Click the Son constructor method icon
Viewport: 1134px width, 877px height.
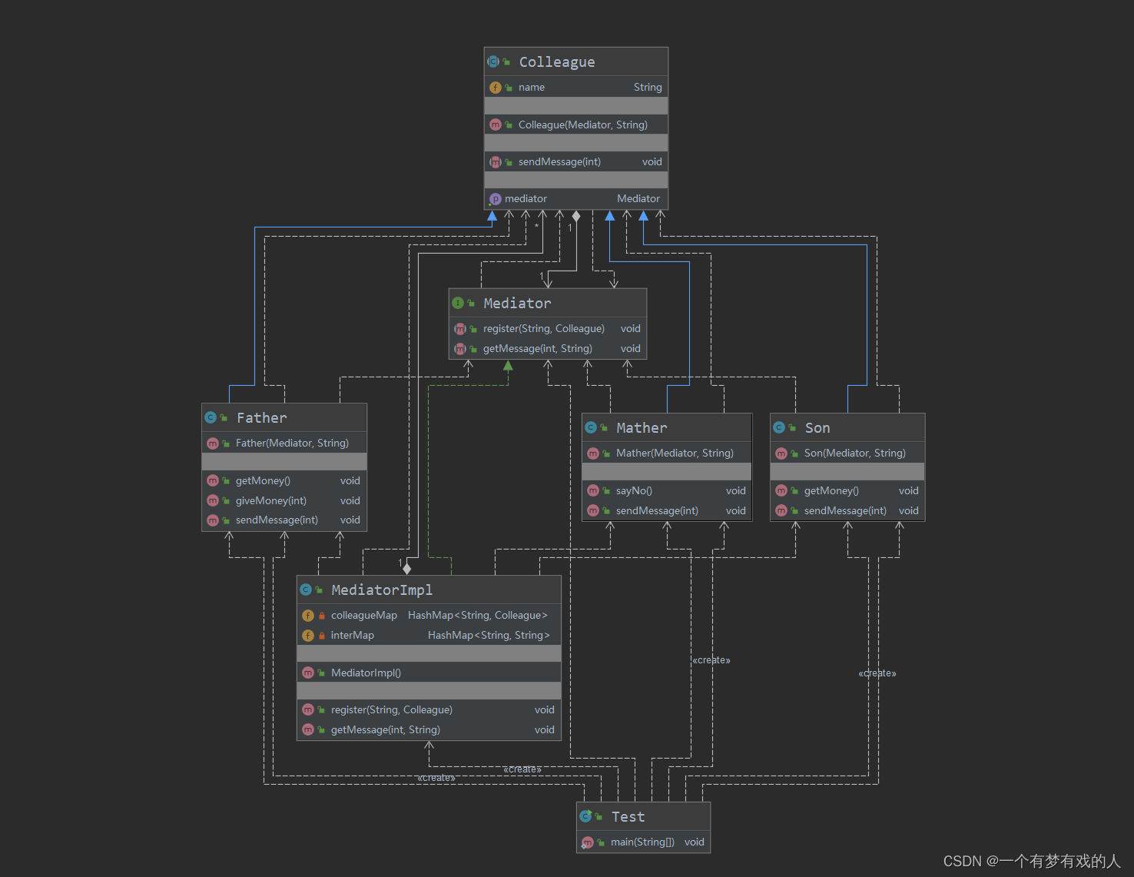click(x=781, y=453)
